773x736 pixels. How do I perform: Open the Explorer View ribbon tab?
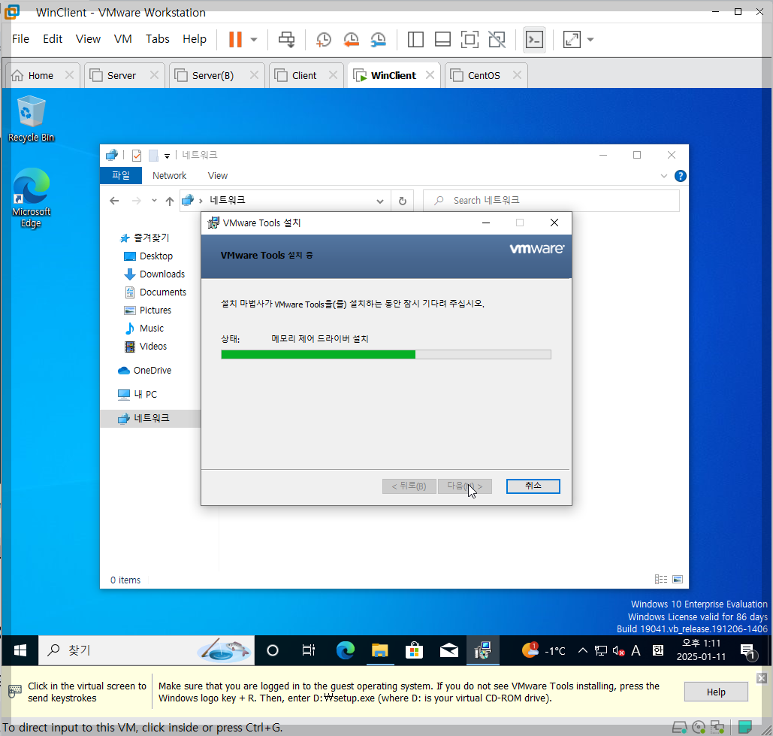click(x=217, y=176)
